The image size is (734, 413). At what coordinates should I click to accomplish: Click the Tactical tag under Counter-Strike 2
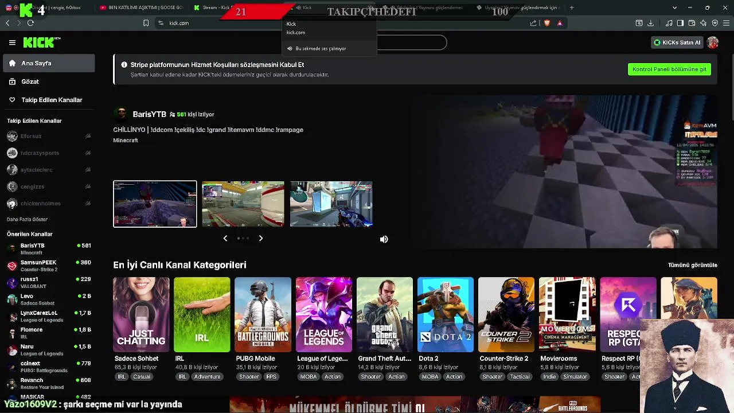pos(520,377)
